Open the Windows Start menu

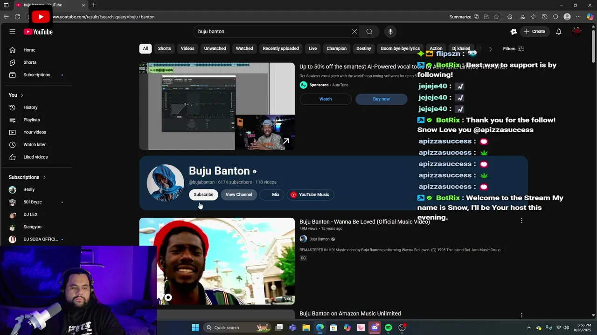point(195,328)
